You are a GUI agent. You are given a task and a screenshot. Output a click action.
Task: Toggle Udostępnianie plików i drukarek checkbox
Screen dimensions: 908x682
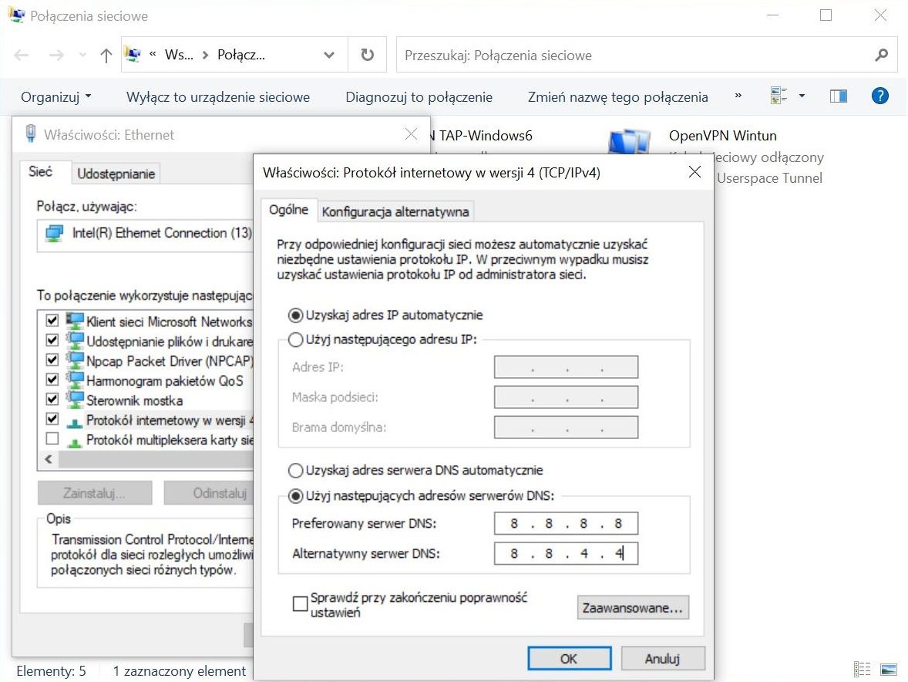(x=52, y=340)
